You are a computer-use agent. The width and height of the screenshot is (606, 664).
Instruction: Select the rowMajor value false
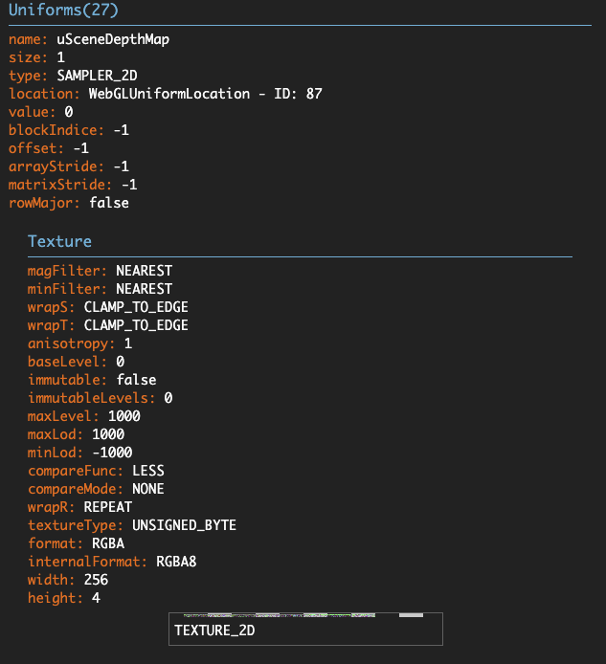point(108,203)
